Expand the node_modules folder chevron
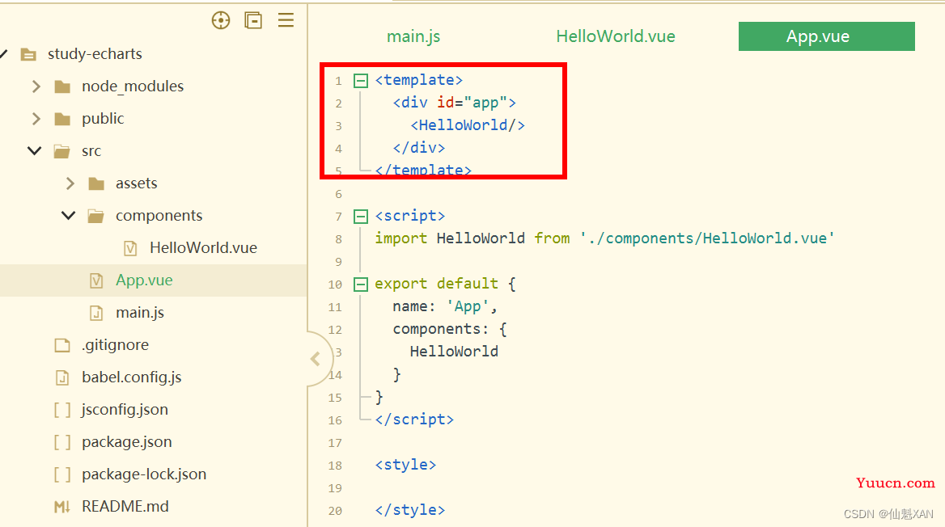Image resolution: width=945 pixels, height=527 pixels. click(x=36, y=86)
